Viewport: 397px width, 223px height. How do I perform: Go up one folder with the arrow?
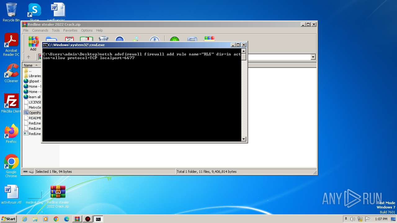tap(29, 57)
